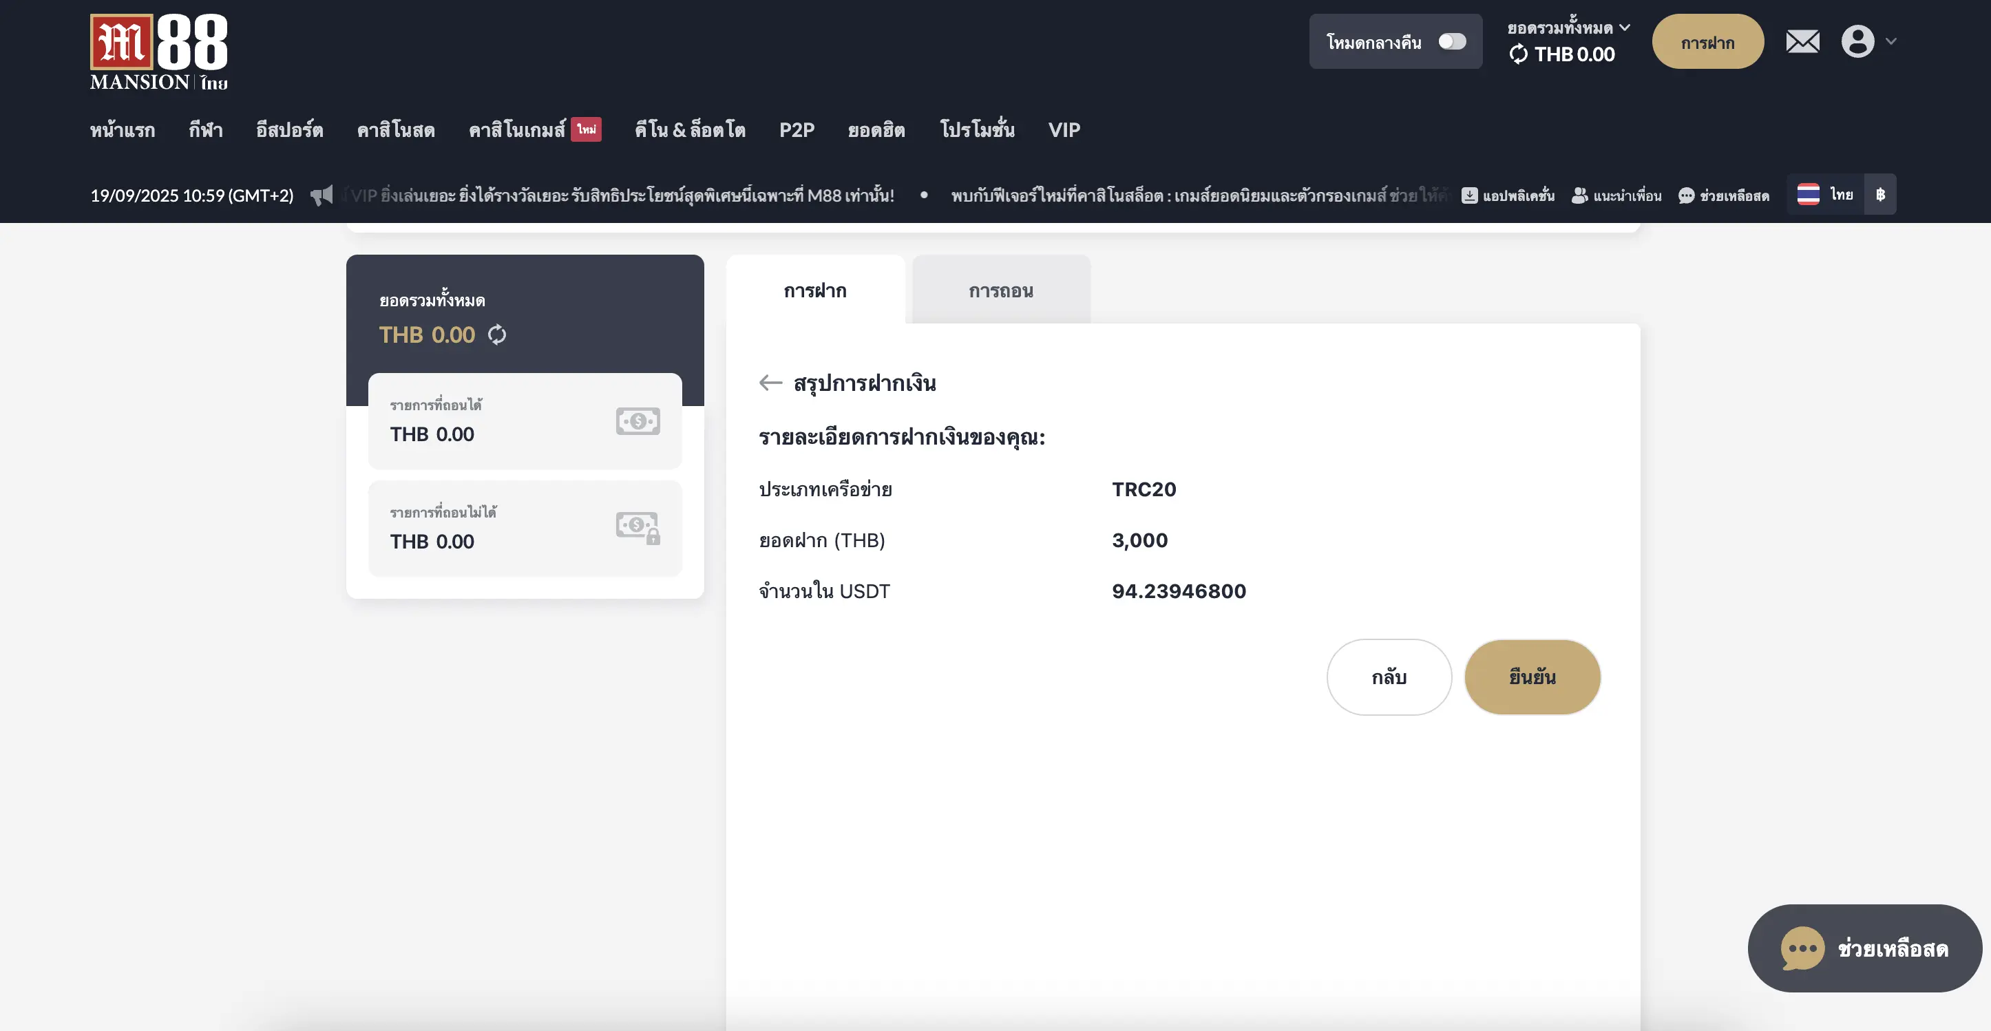Open the โปรโมชั่น promotions menu
Viewport: 1991px width, 1031px height.
tap(977, 130)
